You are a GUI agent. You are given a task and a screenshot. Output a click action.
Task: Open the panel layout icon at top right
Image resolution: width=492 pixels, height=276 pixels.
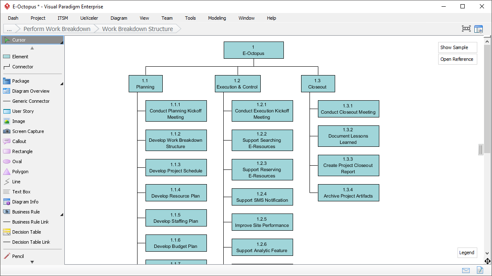[x=479, y=29]
